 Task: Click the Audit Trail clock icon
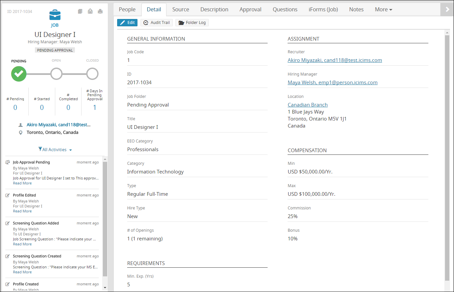click(145, 22)
